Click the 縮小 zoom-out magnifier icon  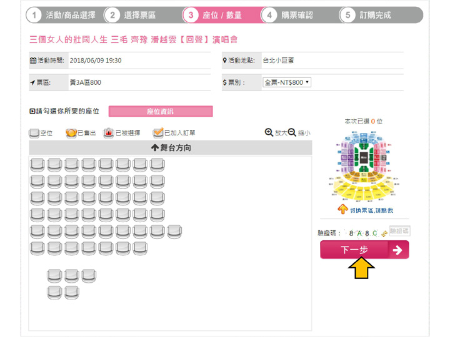pos(292,133)
